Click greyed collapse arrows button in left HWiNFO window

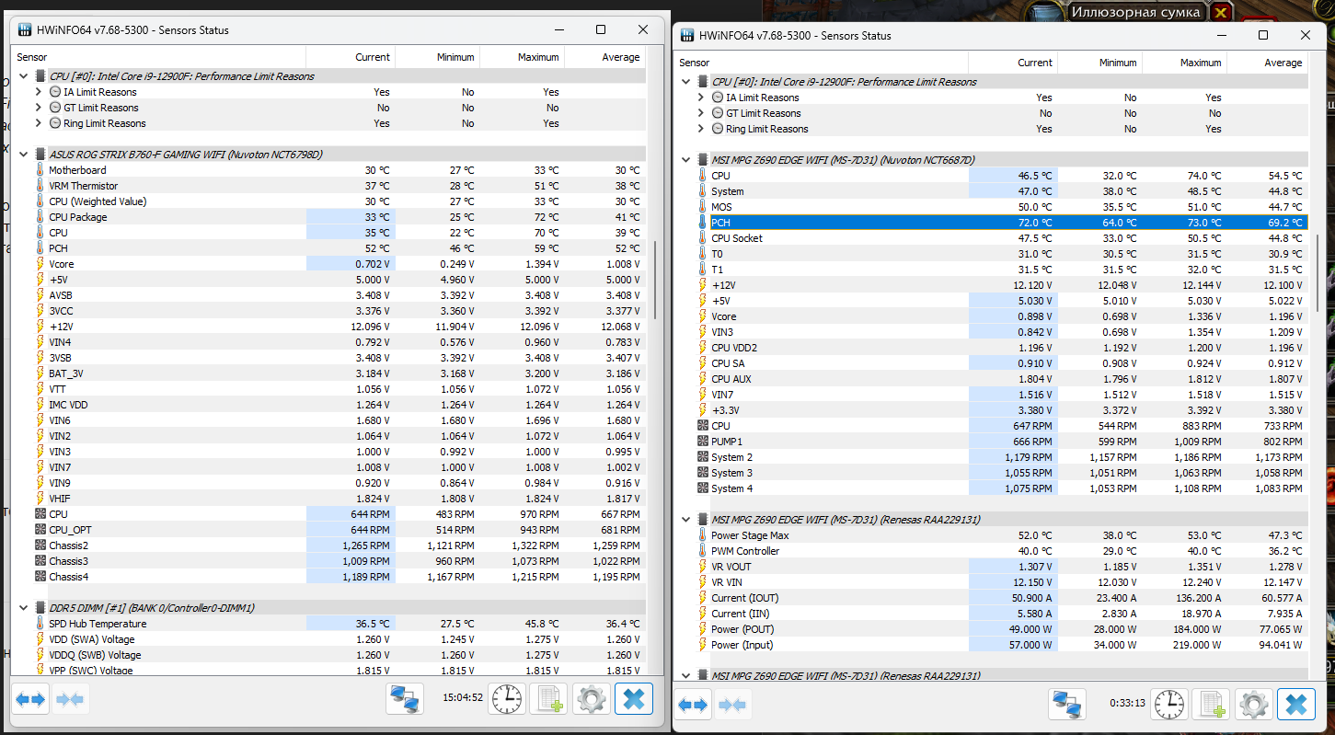pyautogui.click(x=70, y=699)
